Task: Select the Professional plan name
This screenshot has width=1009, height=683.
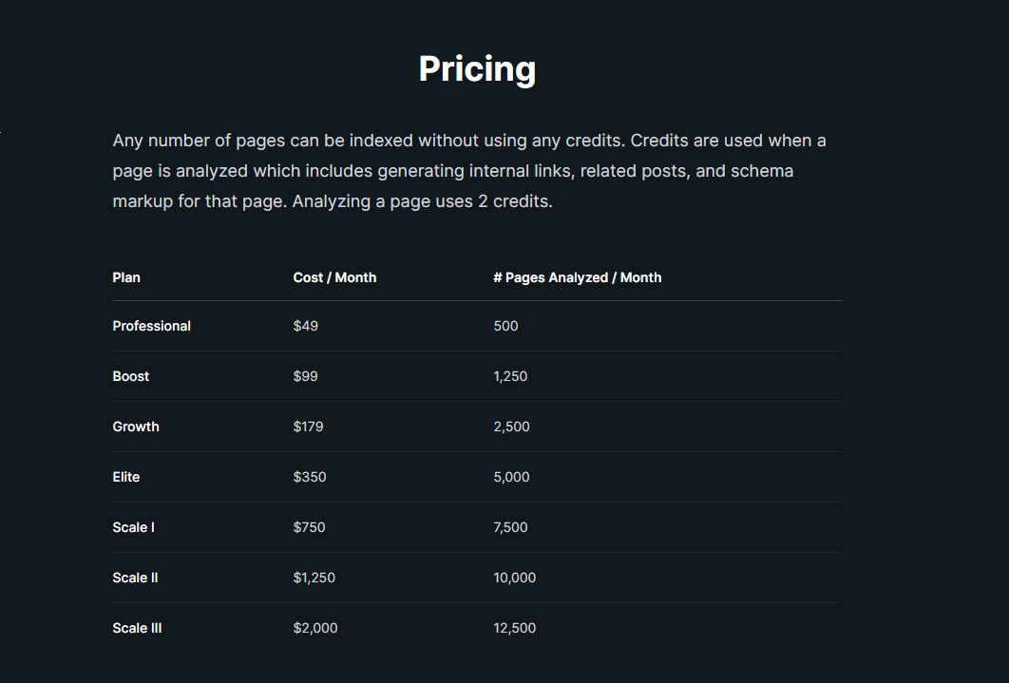Action: [151, 326]
